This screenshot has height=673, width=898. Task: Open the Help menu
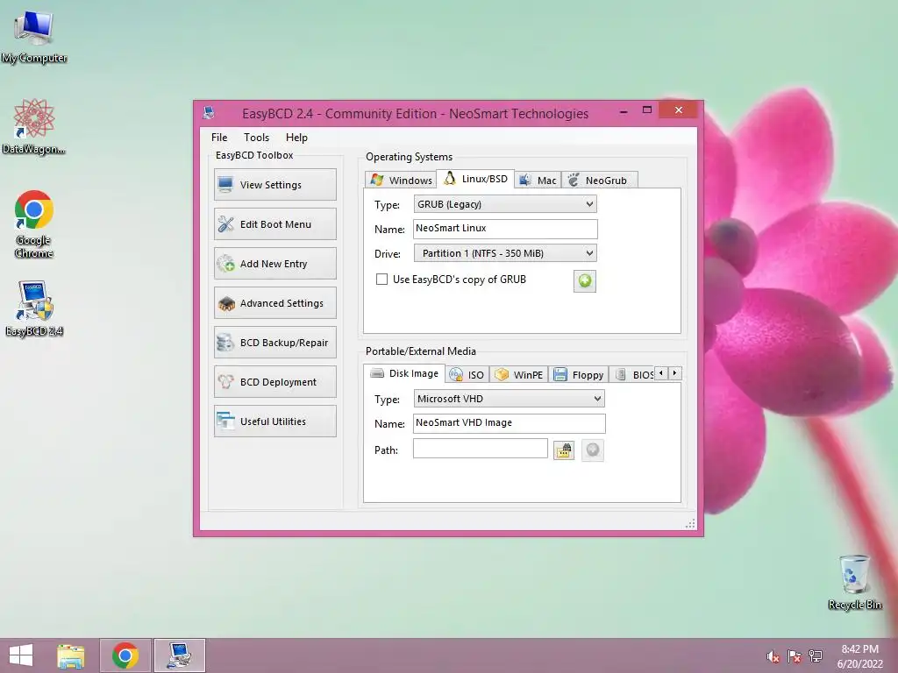(x=296, y=138)
